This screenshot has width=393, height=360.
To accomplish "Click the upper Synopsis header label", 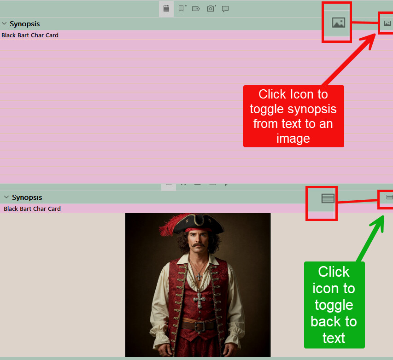I will coord(24,23).
